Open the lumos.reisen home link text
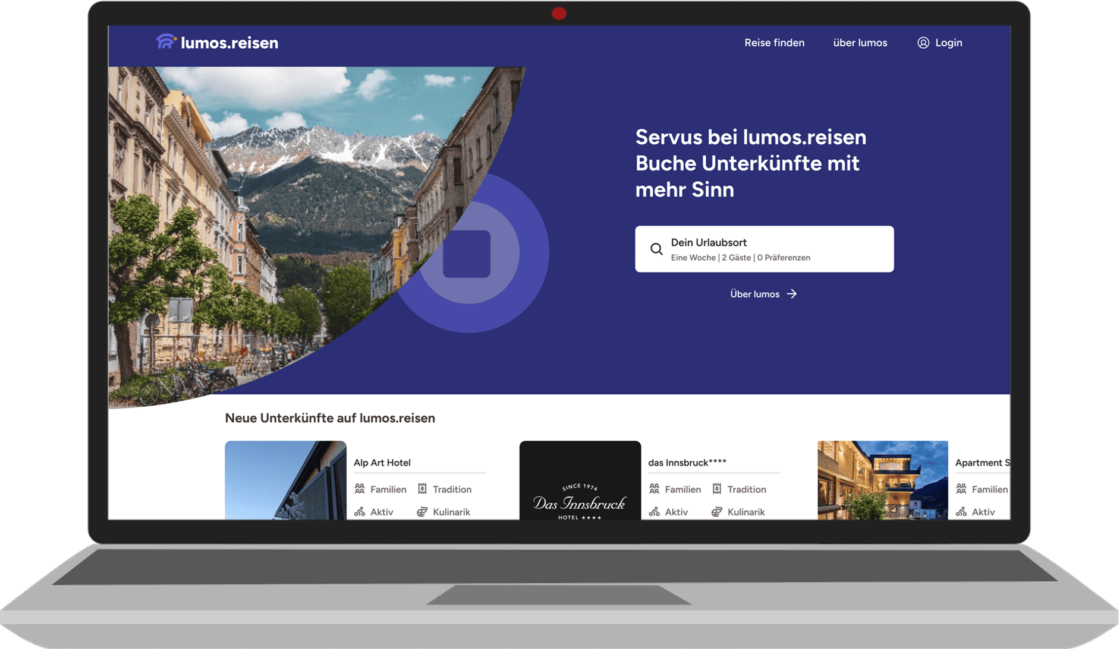Image resolution: width=1120 pixels, height=649 pixels. coord(229,43)
